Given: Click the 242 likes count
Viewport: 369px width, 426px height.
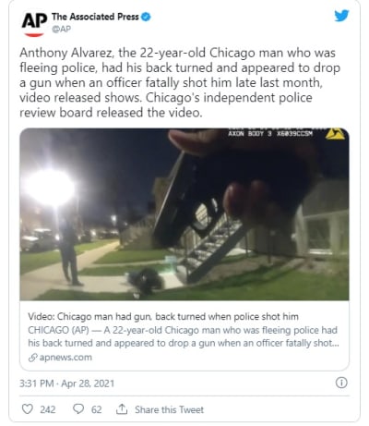Looking at the screenshot, I should click(x=48, y=409).
